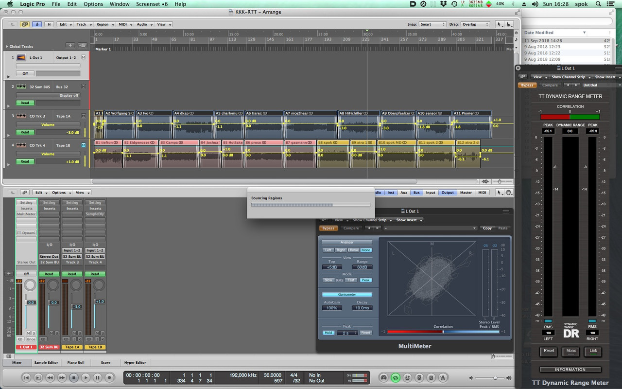Enable the Goniometer view in MultiMeter
This screenshot has width=622, height=389.
click(x=347, y=294)
